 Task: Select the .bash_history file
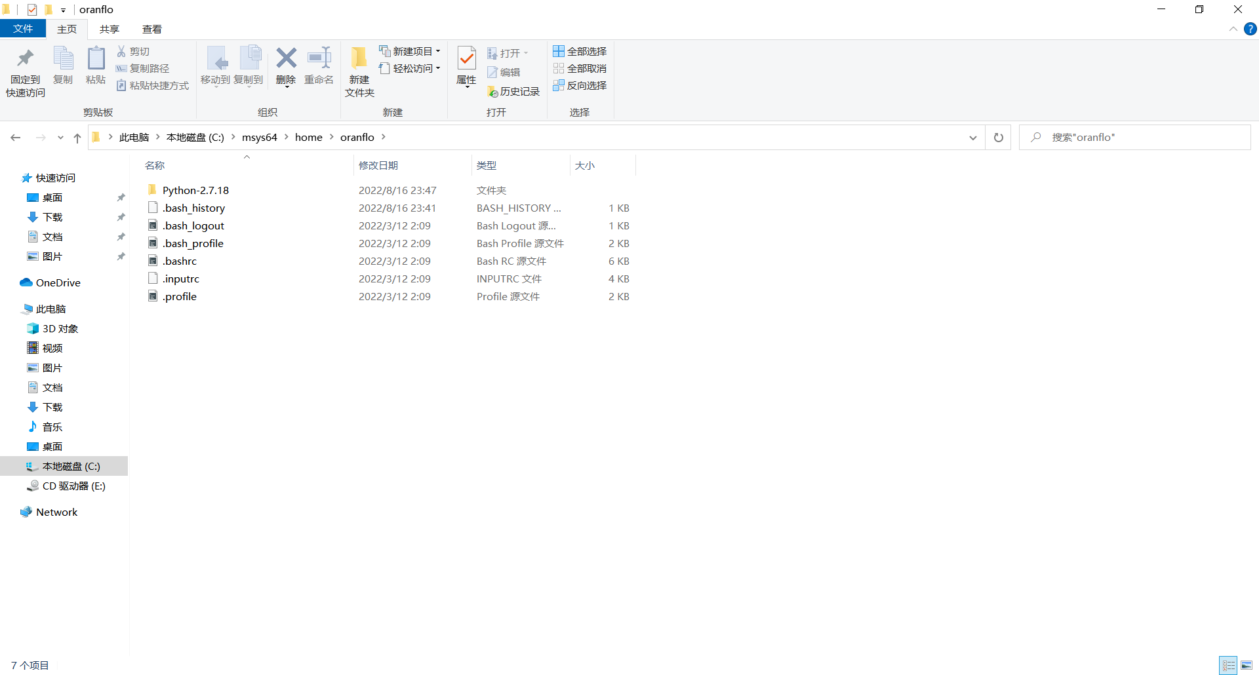pyautogui.click(x=193, y=208)
